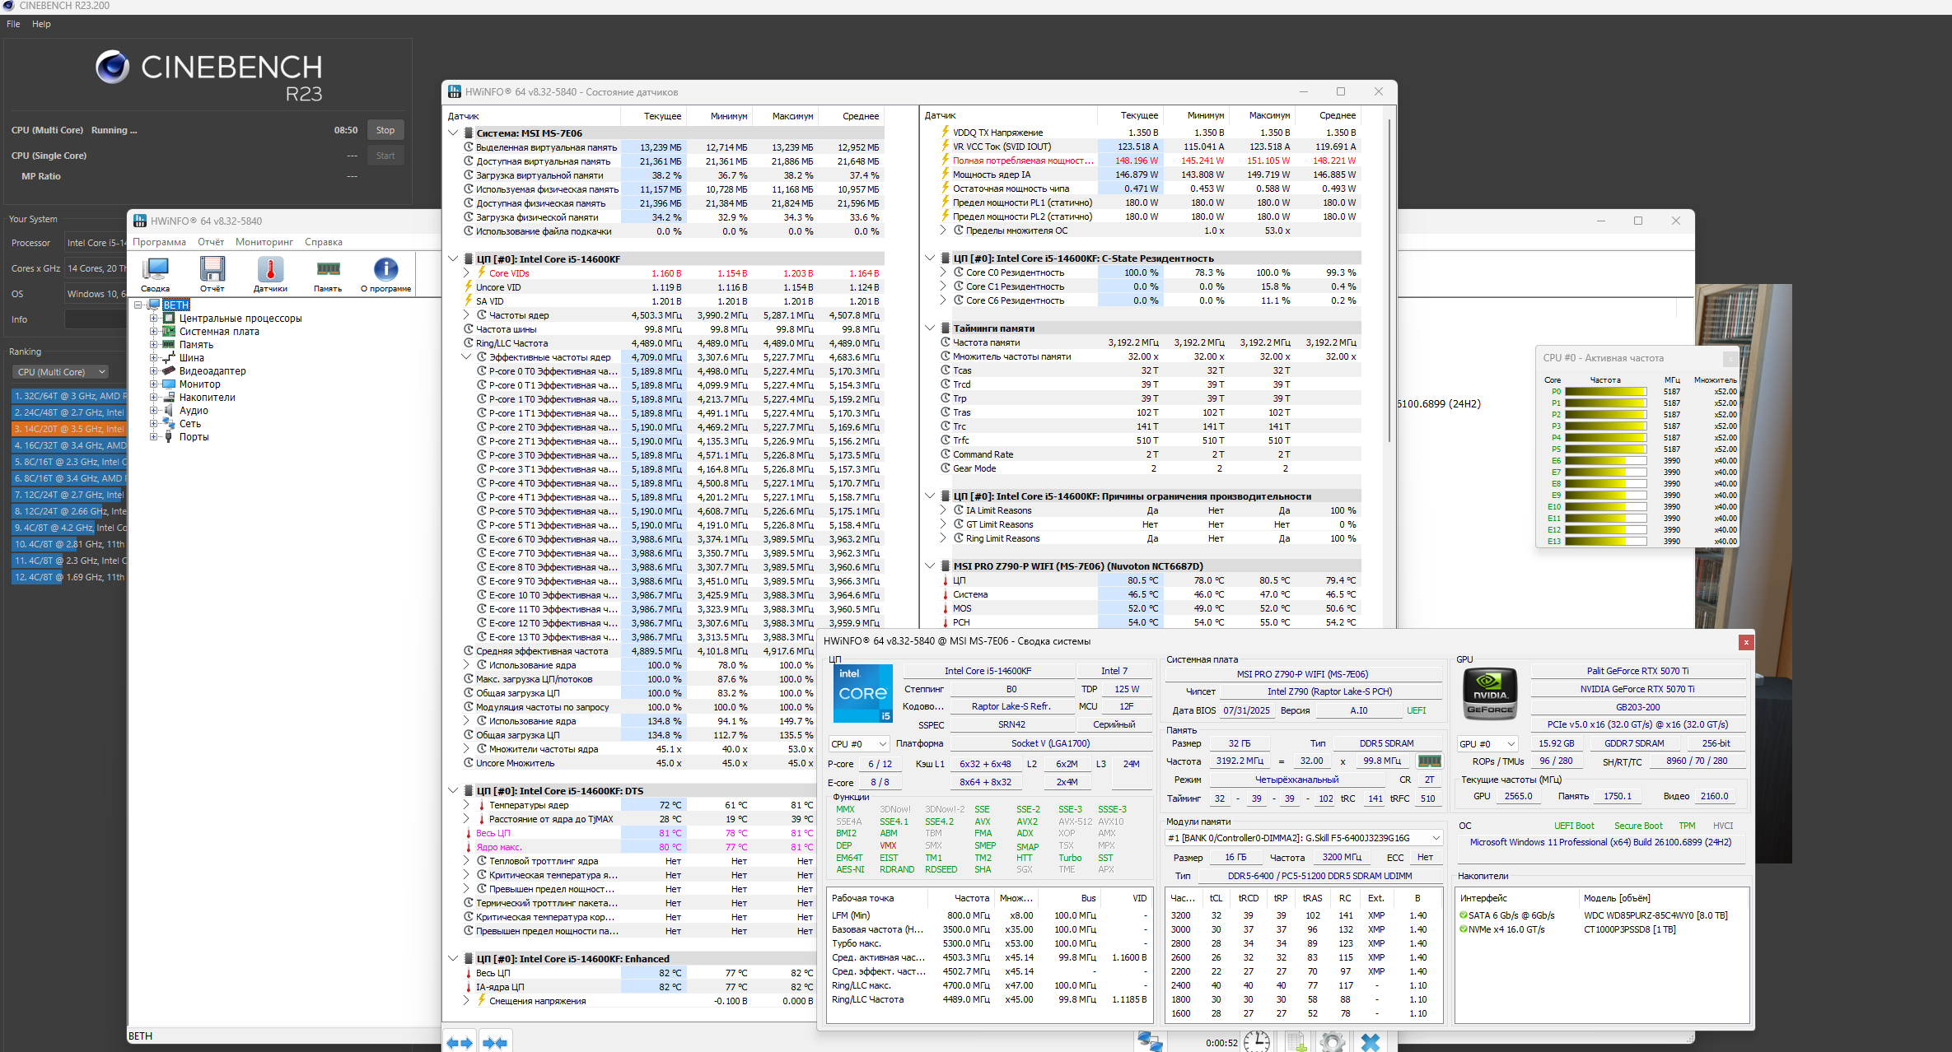The width and height of the screenshot is (1952, 1052).
Task: Open the Мониторинг menu
Action: [x=264, y=242]
